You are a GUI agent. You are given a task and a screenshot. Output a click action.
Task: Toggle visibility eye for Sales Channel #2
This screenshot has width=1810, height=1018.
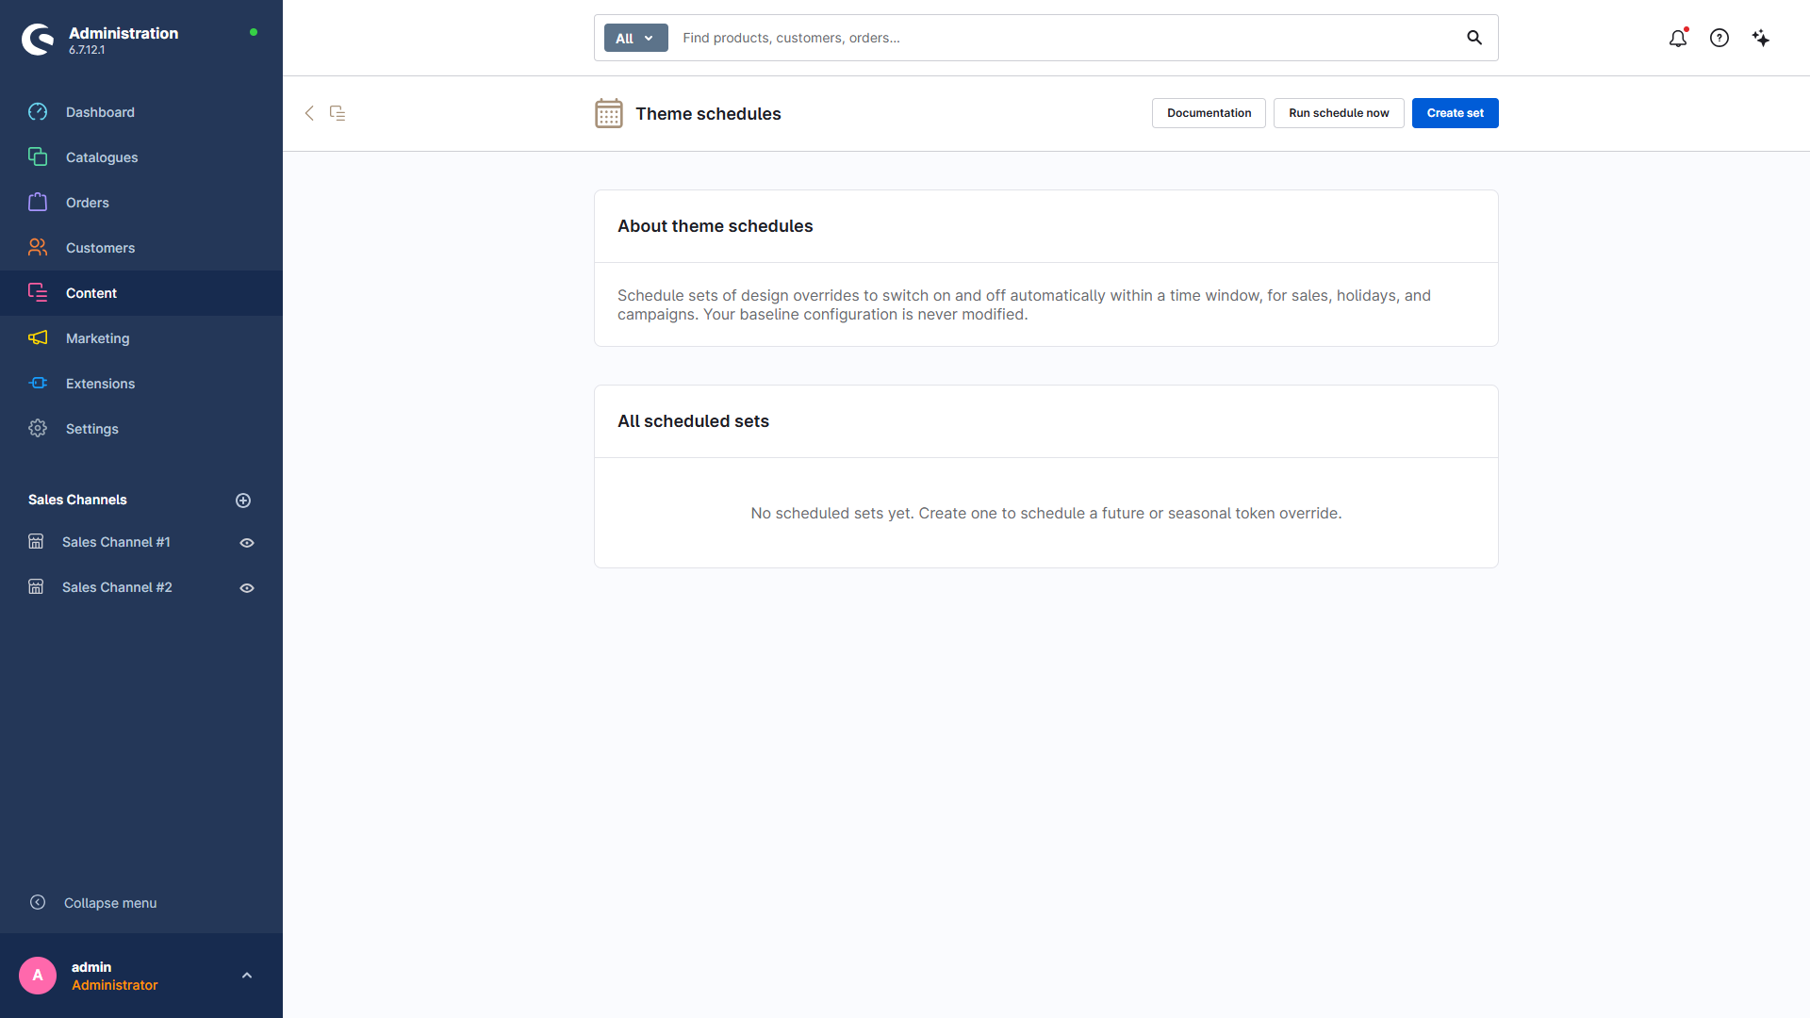tap(247, 588)
